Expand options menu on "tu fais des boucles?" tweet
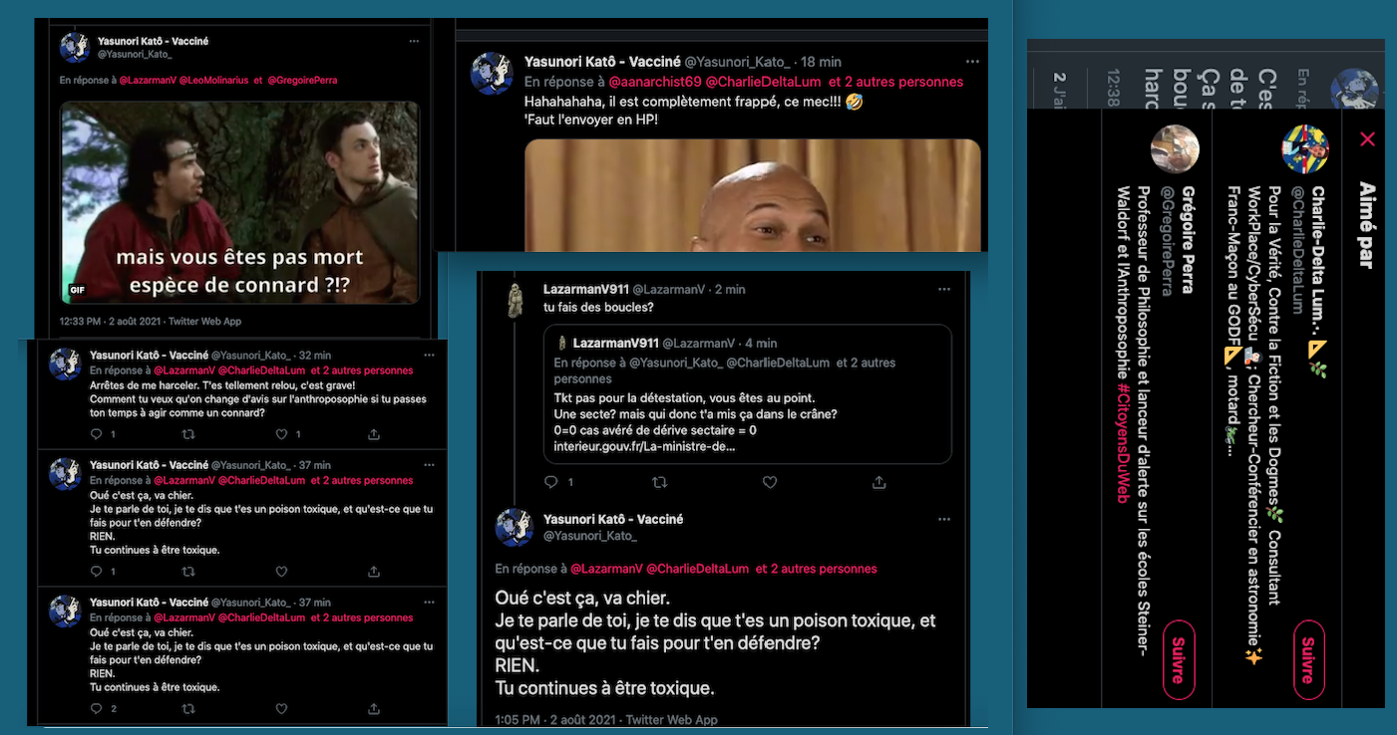This screenshot has height=735, width=1397. click(x=944, y=289)
